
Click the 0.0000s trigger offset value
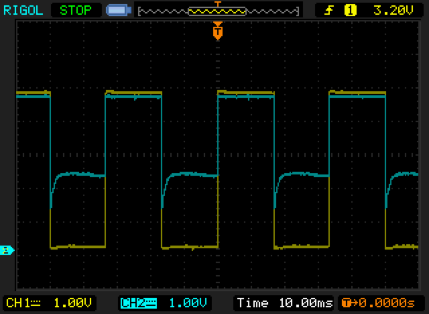pyautogui.click(x=387, y=303)
